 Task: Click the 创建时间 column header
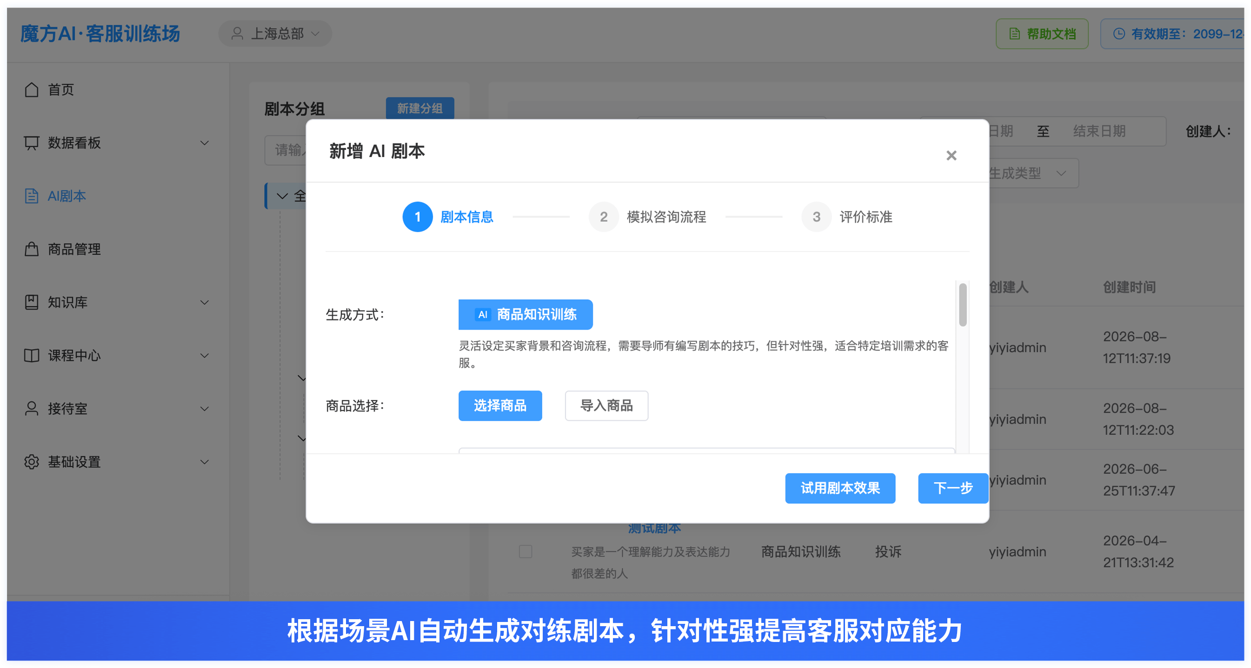click(1129, 287)
